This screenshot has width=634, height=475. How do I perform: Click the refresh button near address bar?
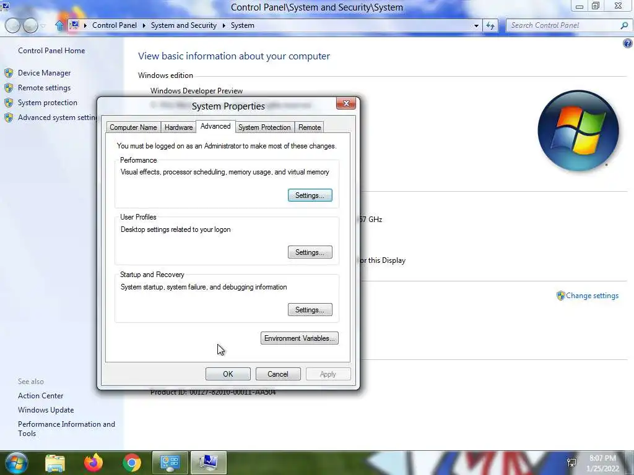[x=490, y=25]
